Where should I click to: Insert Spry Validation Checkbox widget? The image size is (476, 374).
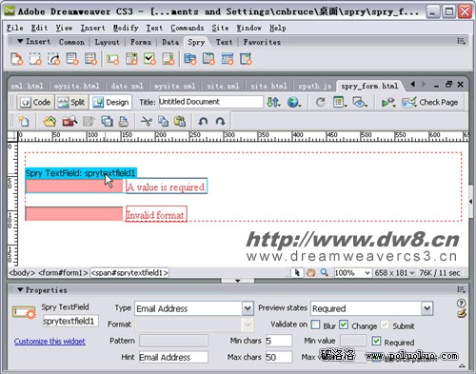(149, 59)
